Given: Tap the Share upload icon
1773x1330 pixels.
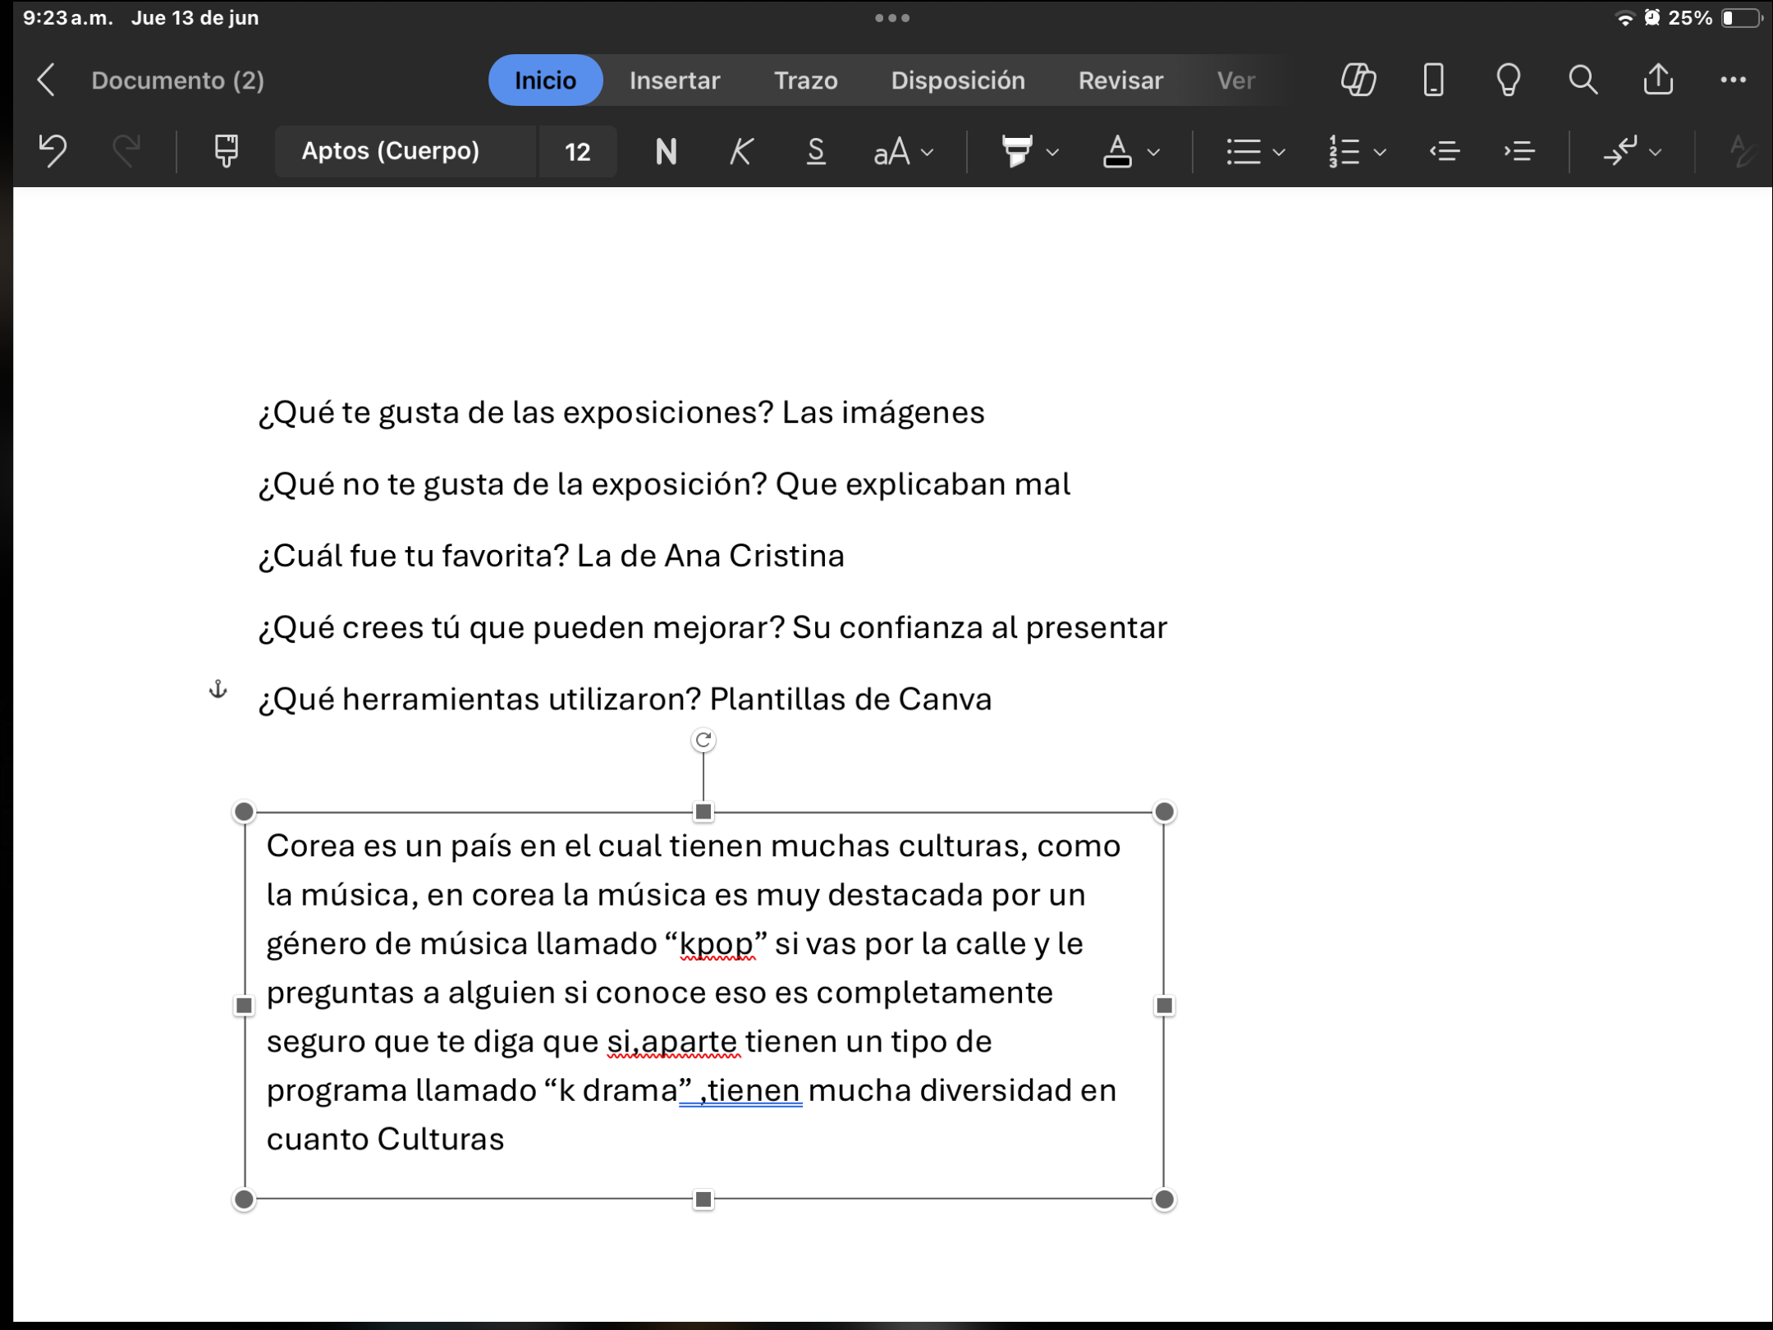Looking at the screenshot, I should [x=1658, y=80].
